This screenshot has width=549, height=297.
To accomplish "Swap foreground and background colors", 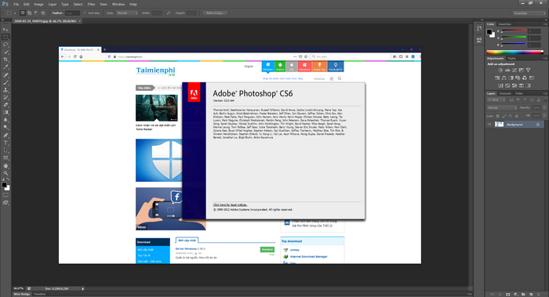I will click(9, 179).
